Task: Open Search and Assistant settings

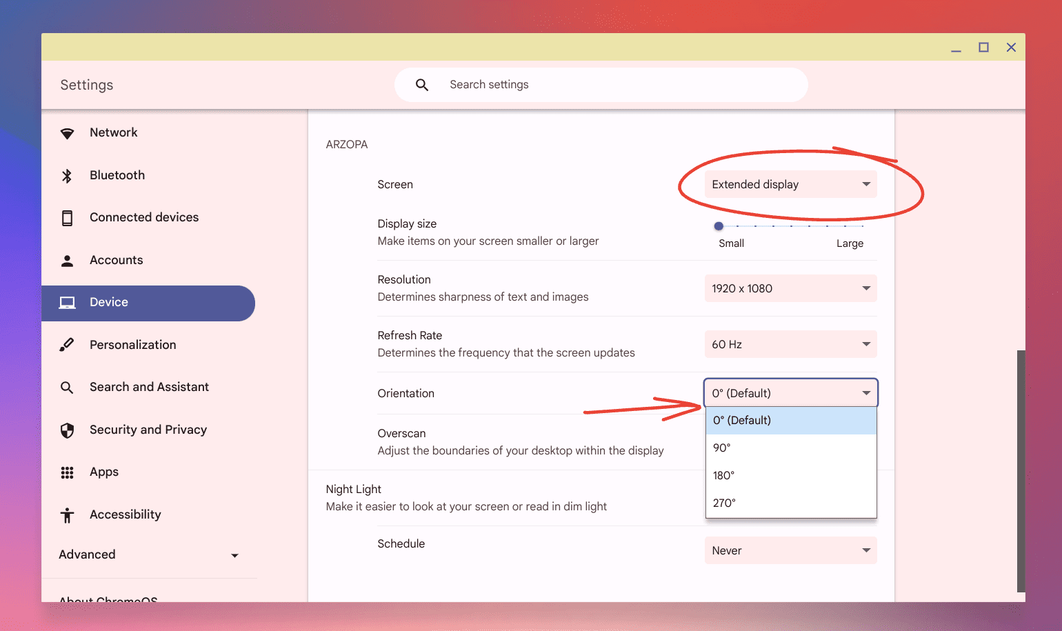Action: tap(148, 387)
